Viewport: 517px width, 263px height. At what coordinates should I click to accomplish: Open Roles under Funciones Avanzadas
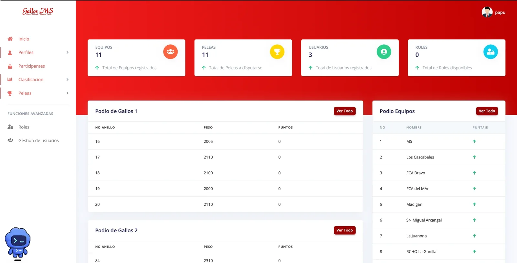pyautogui.click(x=24, y=127)
